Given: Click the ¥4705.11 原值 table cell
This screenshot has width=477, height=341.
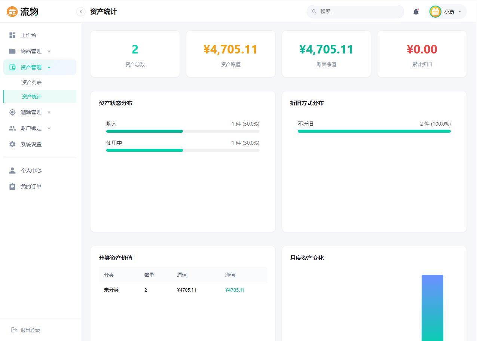Looking at the screenshot, I should pos(187,290).
